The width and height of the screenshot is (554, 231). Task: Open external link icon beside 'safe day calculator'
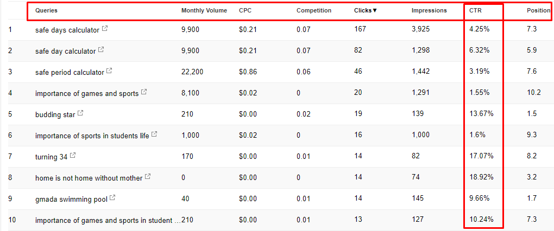click(x=101, y=50)
